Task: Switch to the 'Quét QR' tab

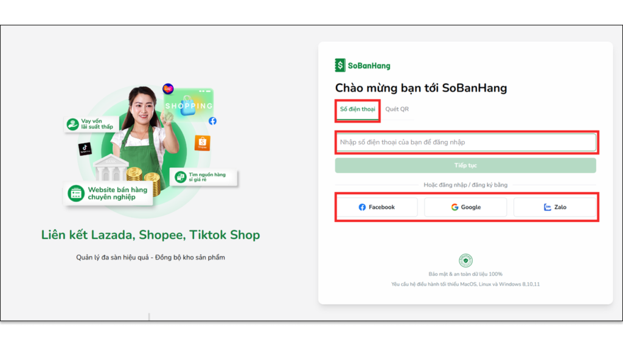Action: click(x=397, y=109)
